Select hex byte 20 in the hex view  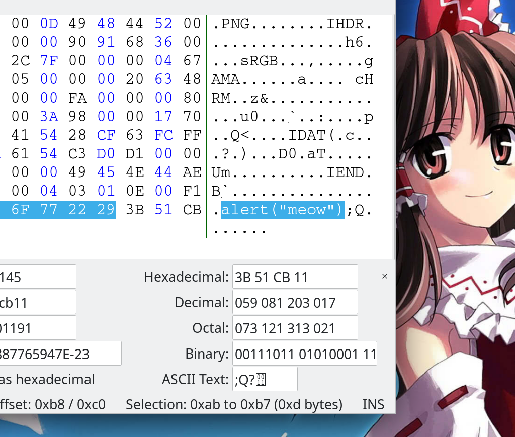[x=135, y=79]
